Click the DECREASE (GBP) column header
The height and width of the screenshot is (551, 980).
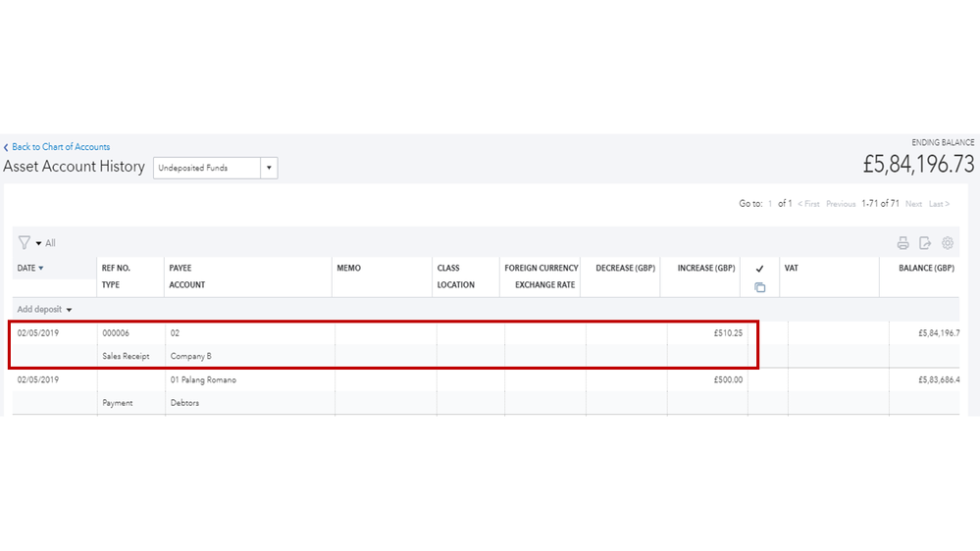click(625, 268)
